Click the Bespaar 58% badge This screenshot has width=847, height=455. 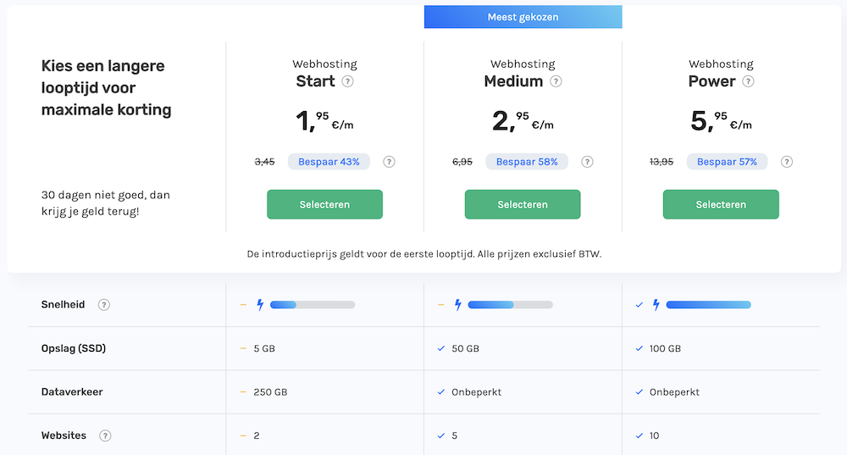[527, 162]
